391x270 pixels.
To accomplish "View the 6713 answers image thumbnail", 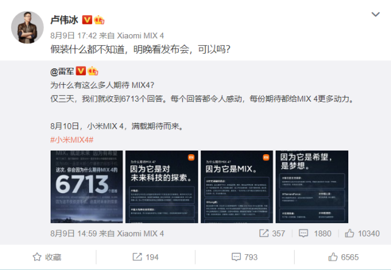I will [87, 187].
